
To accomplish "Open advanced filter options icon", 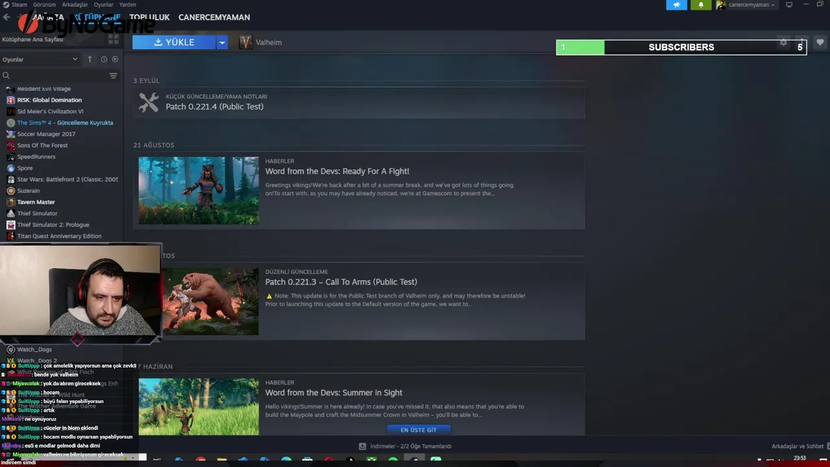I will [113, 76].
